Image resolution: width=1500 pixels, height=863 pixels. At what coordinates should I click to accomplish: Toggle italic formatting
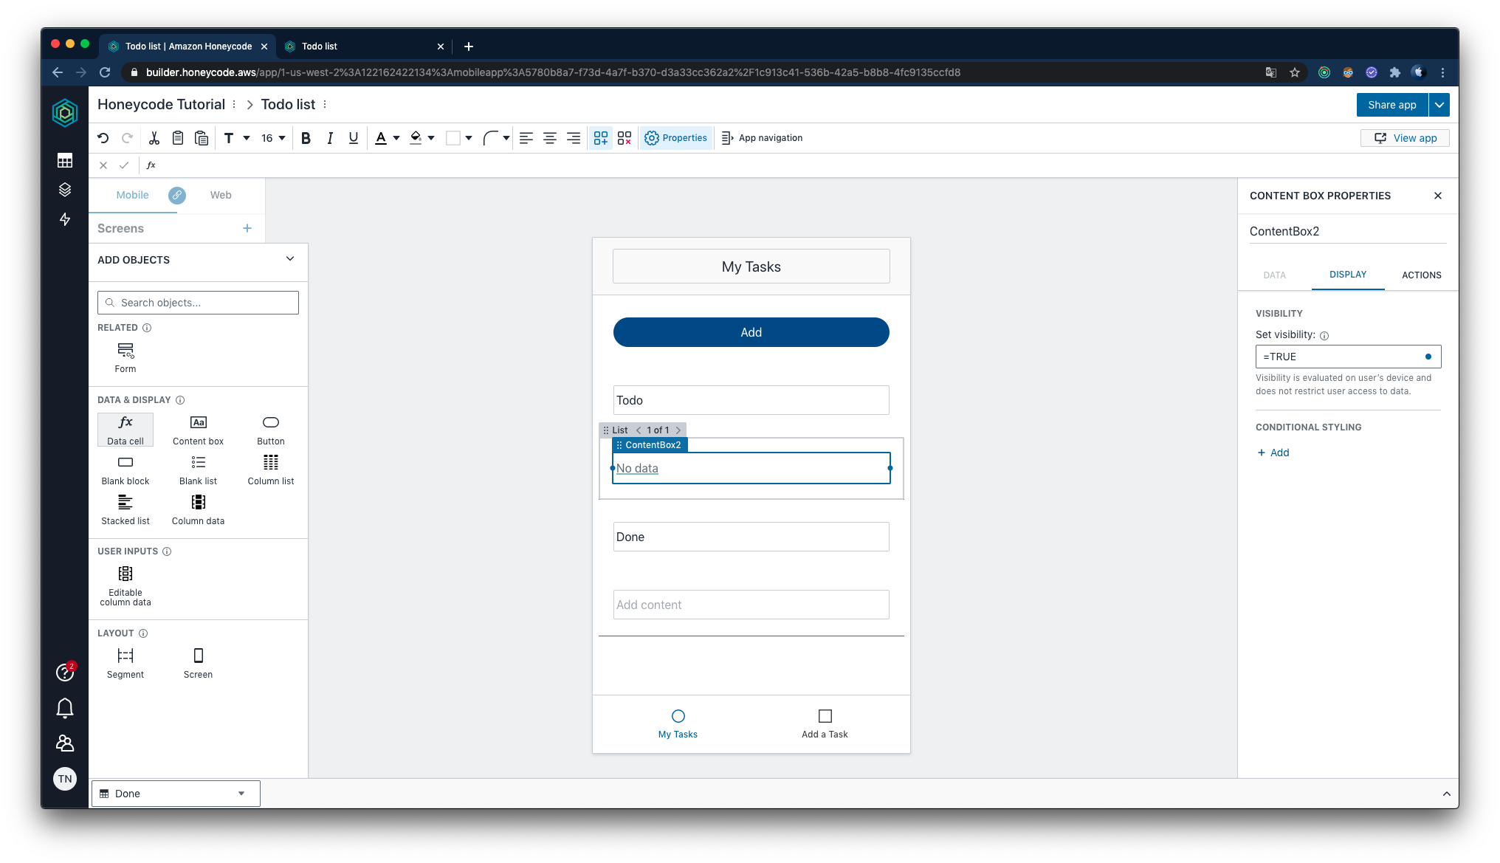point(330,138)
